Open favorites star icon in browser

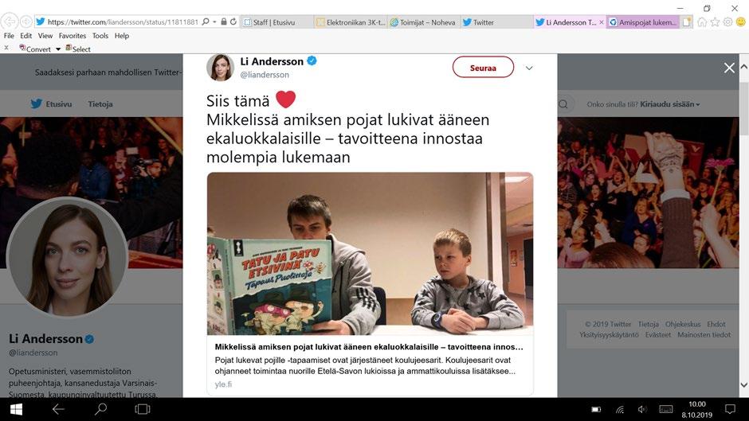(715, 22)
